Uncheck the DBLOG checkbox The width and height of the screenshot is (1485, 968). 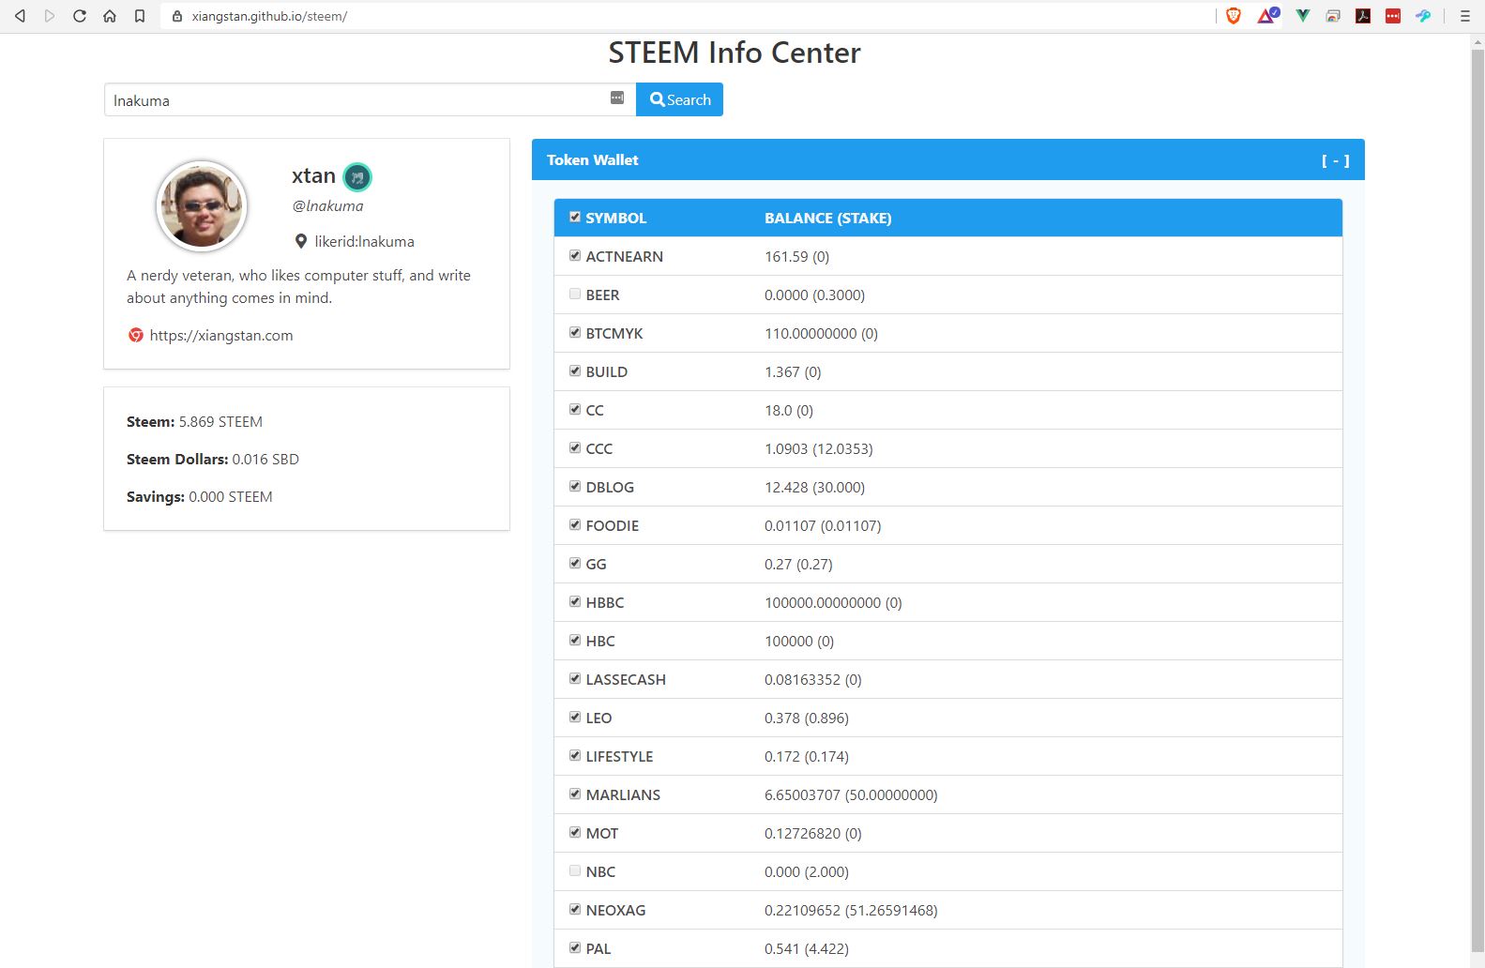tap(575, 486)
